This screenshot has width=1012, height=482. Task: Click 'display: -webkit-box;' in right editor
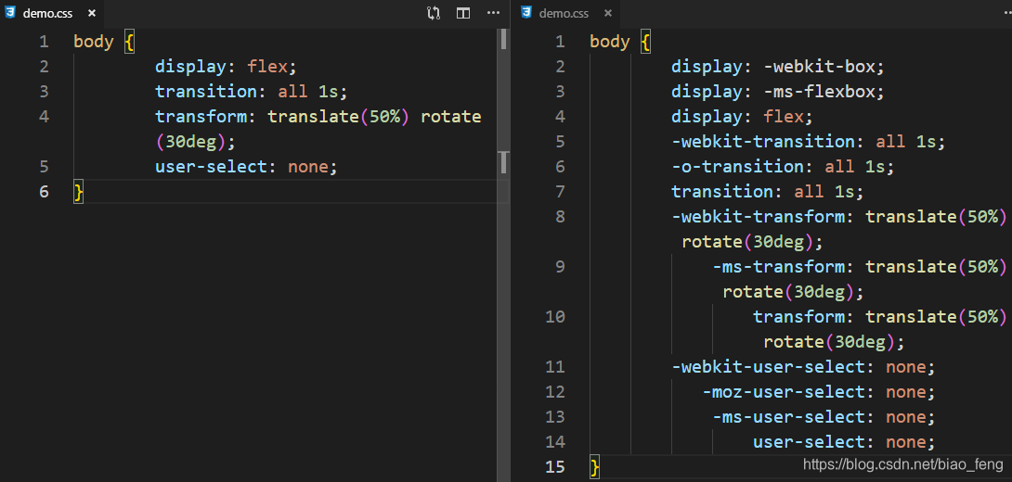pyautogui.click(x=777, y=67)
